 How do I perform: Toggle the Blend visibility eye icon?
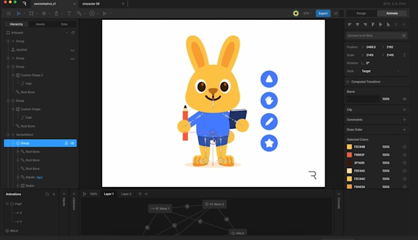click(x=404, y=99)
